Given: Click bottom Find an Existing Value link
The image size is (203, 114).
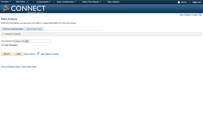Looking at the screenshot, I should coord(10,67).
